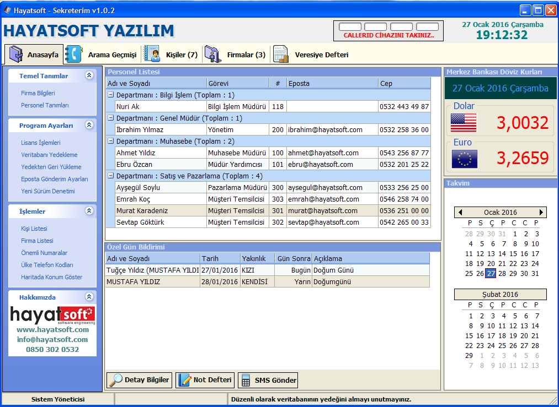Collapse the İşlemler panel
This screenshot has width=559, height=407.
point(89,211)
